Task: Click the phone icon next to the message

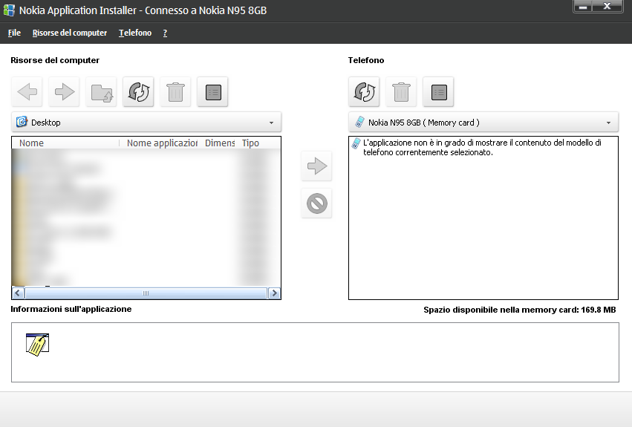Action: (x=356, y=143)
